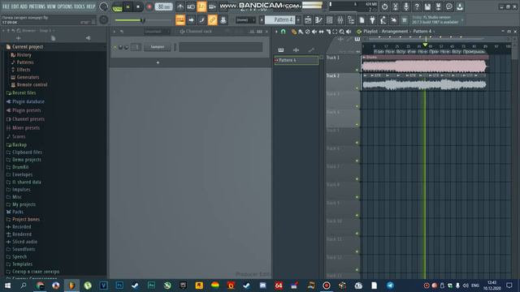This screenshot has height=292, width=520.
Task: Select the playlist slip tool
Action: pos(321,32)
